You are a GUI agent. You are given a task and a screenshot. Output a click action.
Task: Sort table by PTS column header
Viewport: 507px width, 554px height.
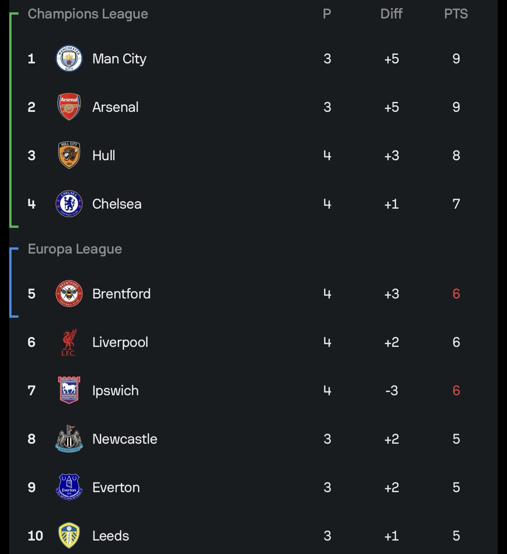456,14
